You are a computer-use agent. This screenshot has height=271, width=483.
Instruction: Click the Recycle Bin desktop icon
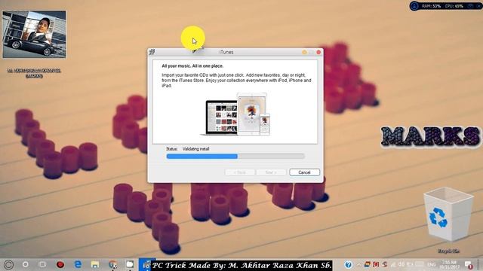pyautogui.click(x=448, y=220)
